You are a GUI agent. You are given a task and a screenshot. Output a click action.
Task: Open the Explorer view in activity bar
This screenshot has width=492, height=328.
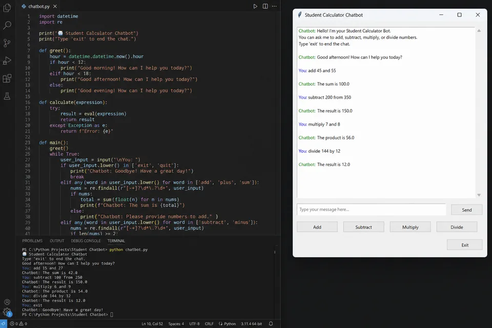pos(7,8)
